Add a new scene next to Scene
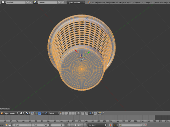The width and height of the screenshot is (170, 127). (59, 2)
